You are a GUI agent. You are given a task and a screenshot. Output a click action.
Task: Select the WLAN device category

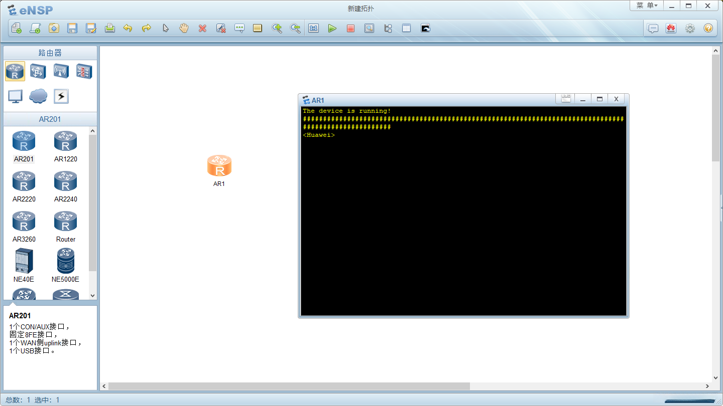[61, 71]
